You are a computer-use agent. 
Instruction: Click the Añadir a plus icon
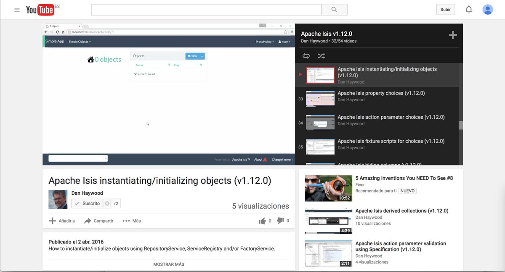click(x=52, y=221)
